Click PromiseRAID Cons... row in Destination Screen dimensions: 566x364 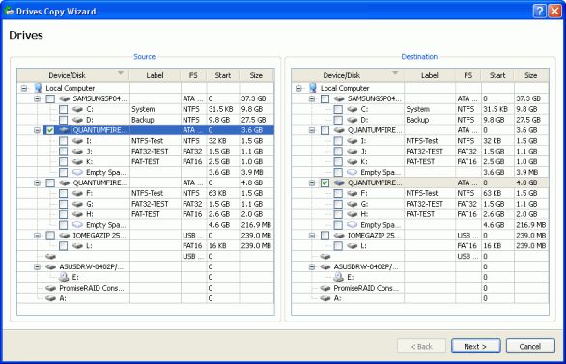coord(420,288)
